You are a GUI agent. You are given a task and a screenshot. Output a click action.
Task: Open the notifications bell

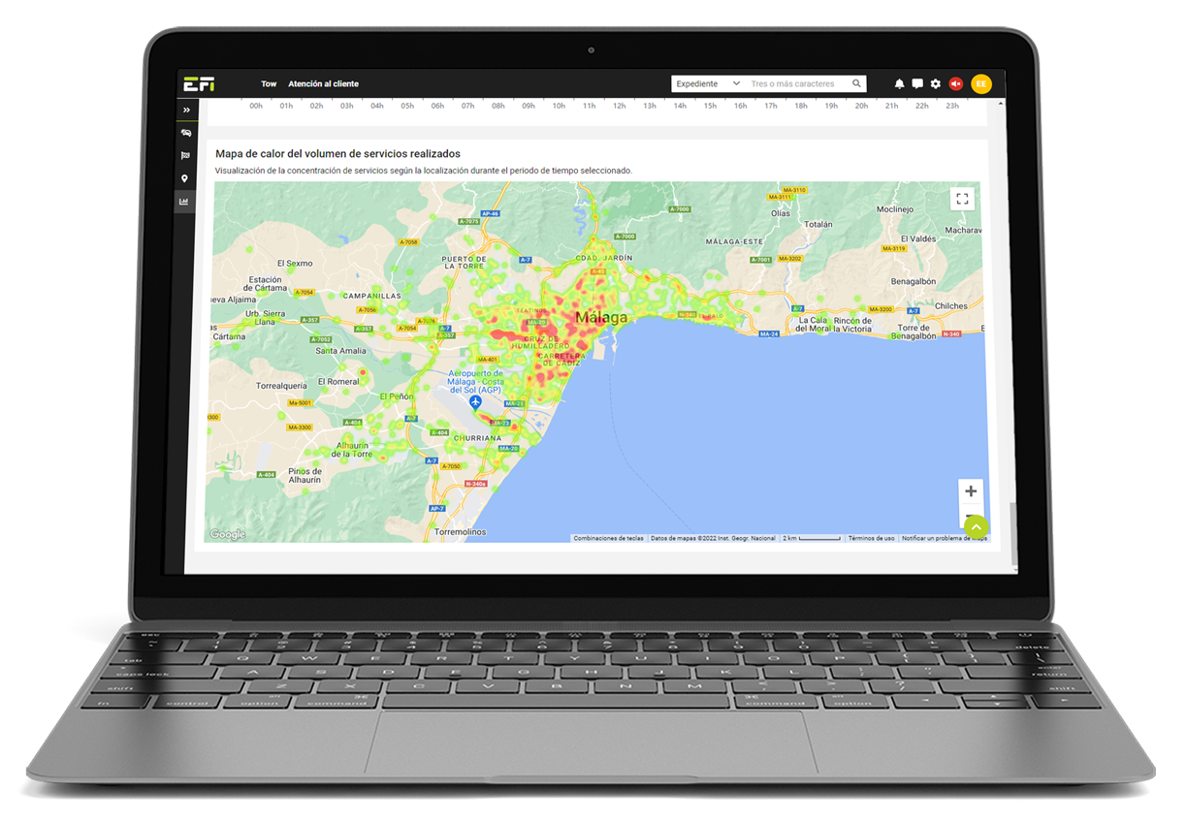pos(899,84)
